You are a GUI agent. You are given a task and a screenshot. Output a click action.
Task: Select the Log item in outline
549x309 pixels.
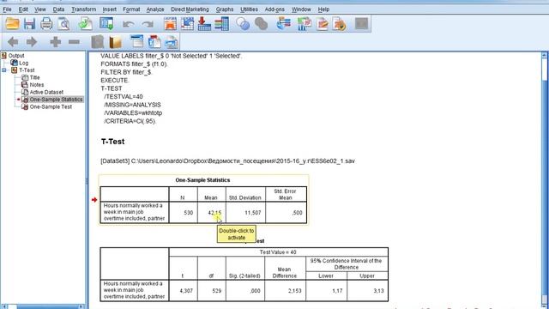23,63
